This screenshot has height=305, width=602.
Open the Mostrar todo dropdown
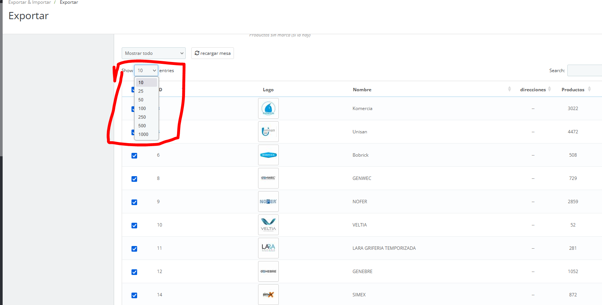(153, 53)
